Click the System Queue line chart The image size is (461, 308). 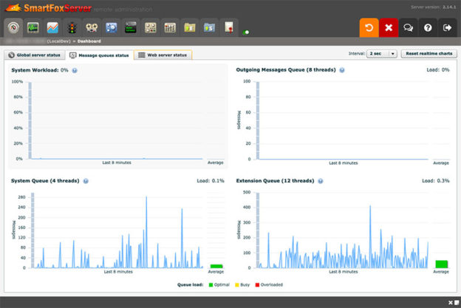pyautogui.click(x=117, y=230)
